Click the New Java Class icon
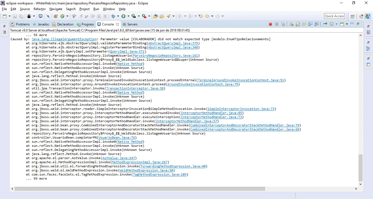The image size is (373, 199). (63, 16)
